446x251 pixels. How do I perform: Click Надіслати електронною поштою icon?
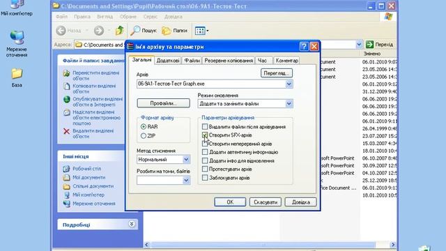pos(67,113)
